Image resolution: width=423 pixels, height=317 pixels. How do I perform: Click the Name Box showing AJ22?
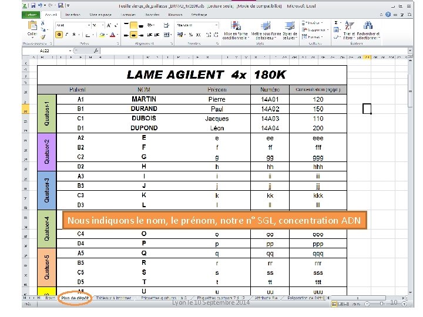pos(45,50)
